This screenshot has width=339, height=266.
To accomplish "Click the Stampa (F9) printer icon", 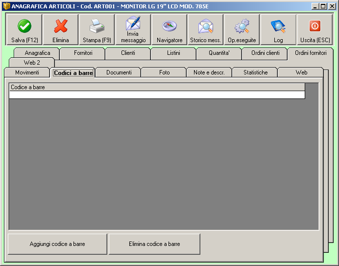I will (x=97, y=26).
